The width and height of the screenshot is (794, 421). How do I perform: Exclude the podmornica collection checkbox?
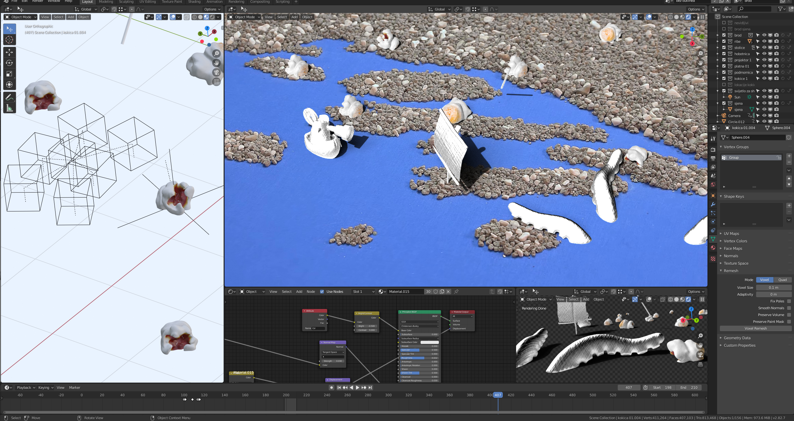click(724, 72)
